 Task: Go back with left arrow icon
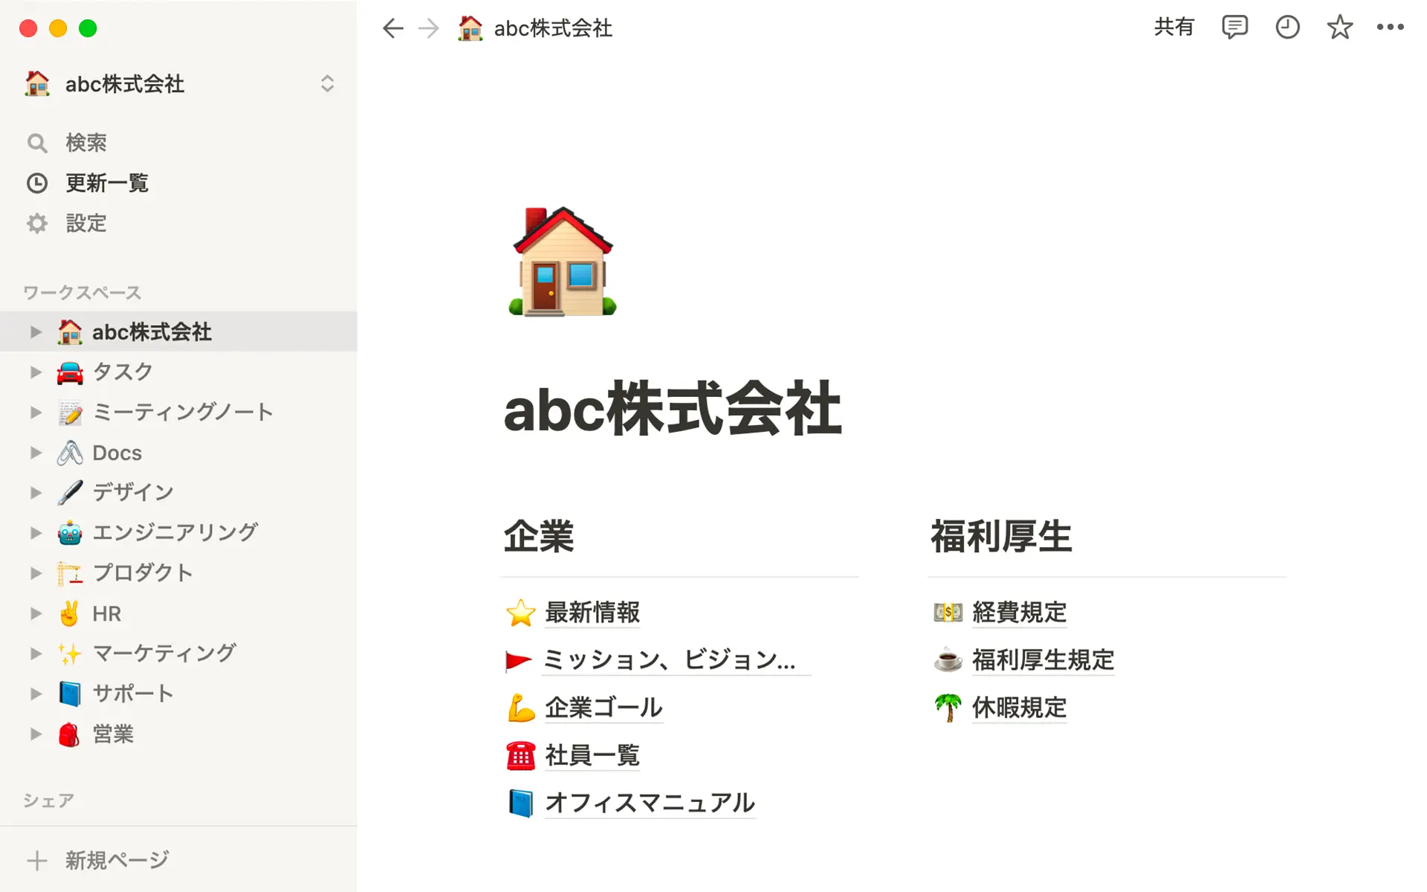pos(392,28)
